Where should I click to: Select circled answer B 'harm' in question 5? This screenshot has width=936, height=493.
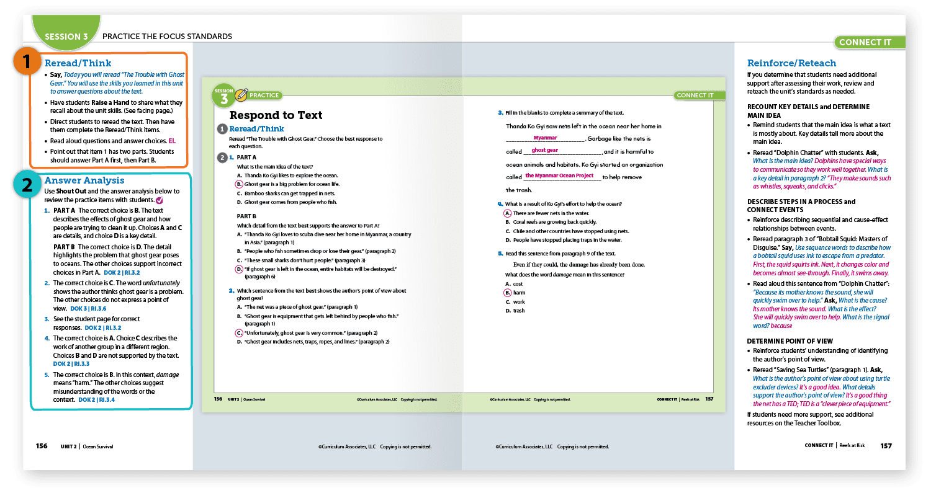507,293
